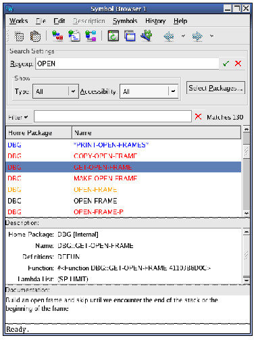This screenshot has height=340, width=256.
Task: Confirm regexp with green checkmark
Action: pos(226,64)
